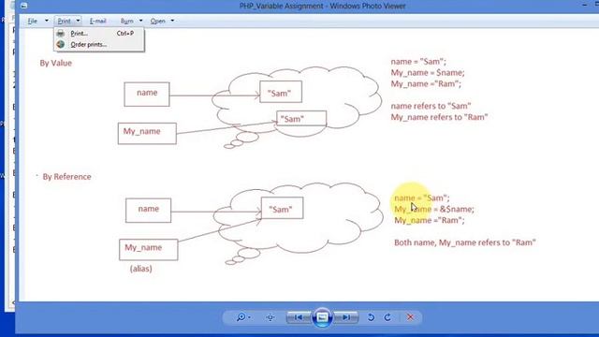This screenshot has height=337, width=599.
Task: Start the slide show
Action: point(322,317)
